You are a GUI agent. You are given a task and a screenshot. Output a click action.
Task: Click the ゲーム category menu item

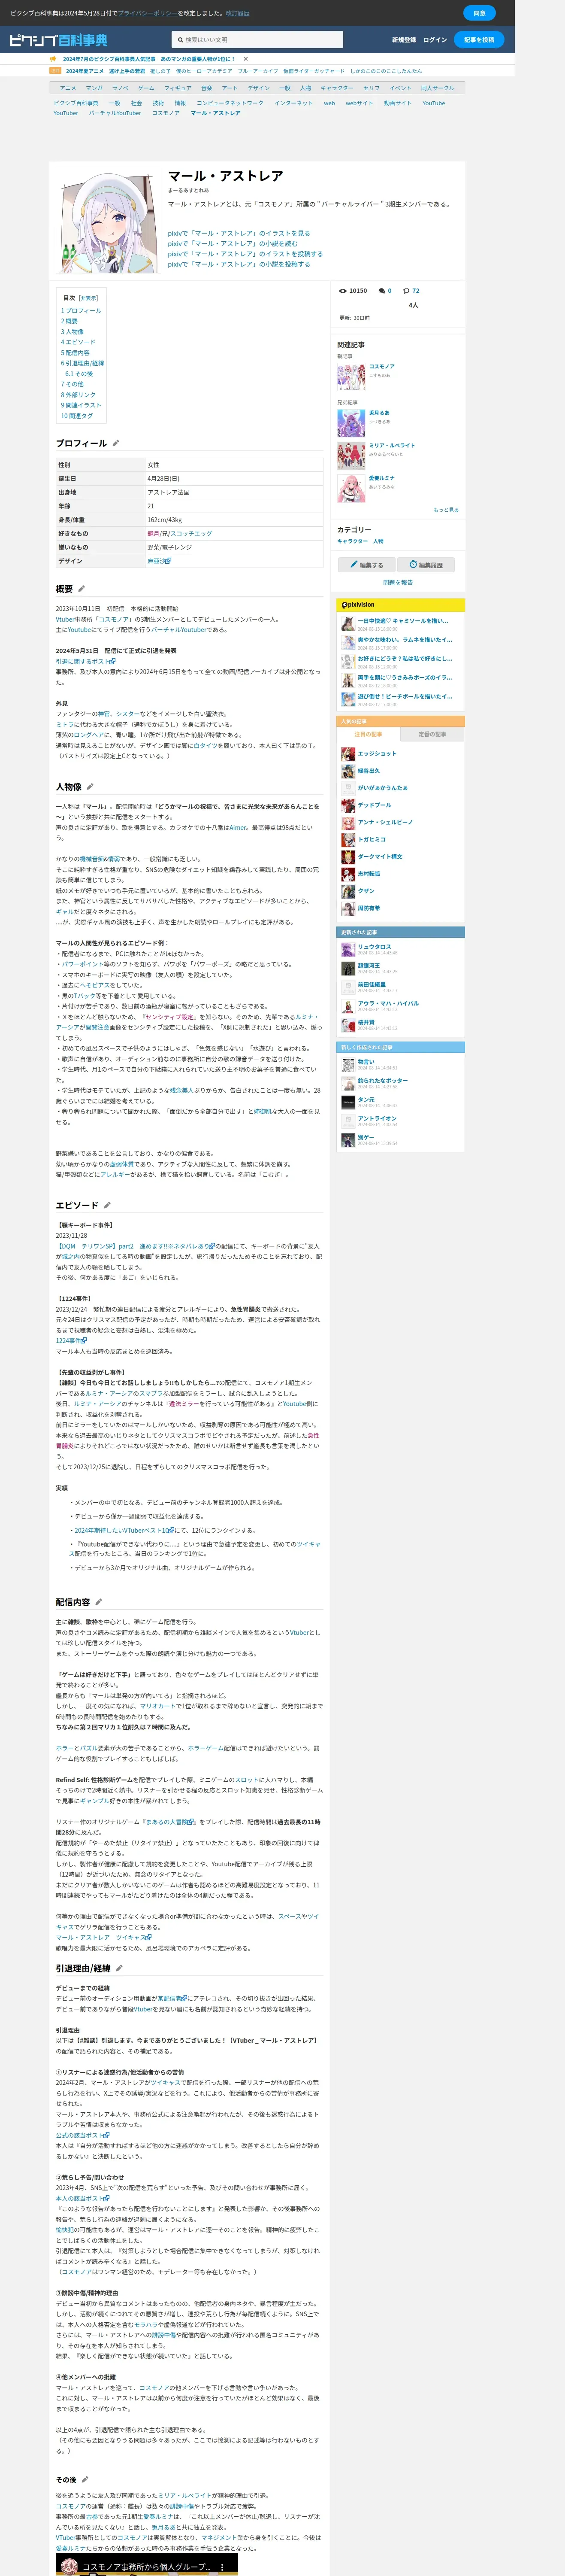146,88
